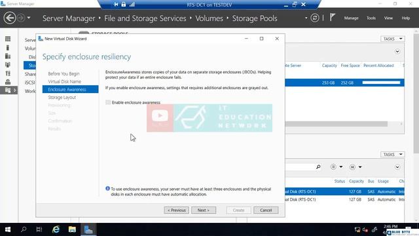Enable enclosure awareness checkbox

click(108, 102)
